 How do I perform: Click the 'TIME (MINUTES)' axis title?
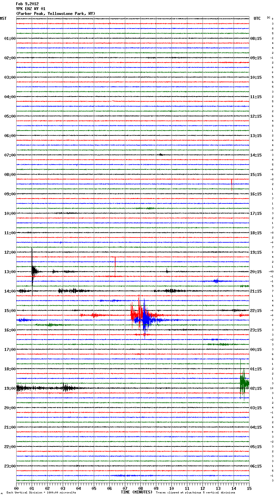[x=137, y=492]
